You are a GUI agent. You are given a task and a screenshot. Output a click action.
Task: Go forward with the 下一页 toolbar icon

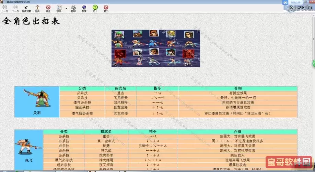pyautogui.click(x=15, y=9)
